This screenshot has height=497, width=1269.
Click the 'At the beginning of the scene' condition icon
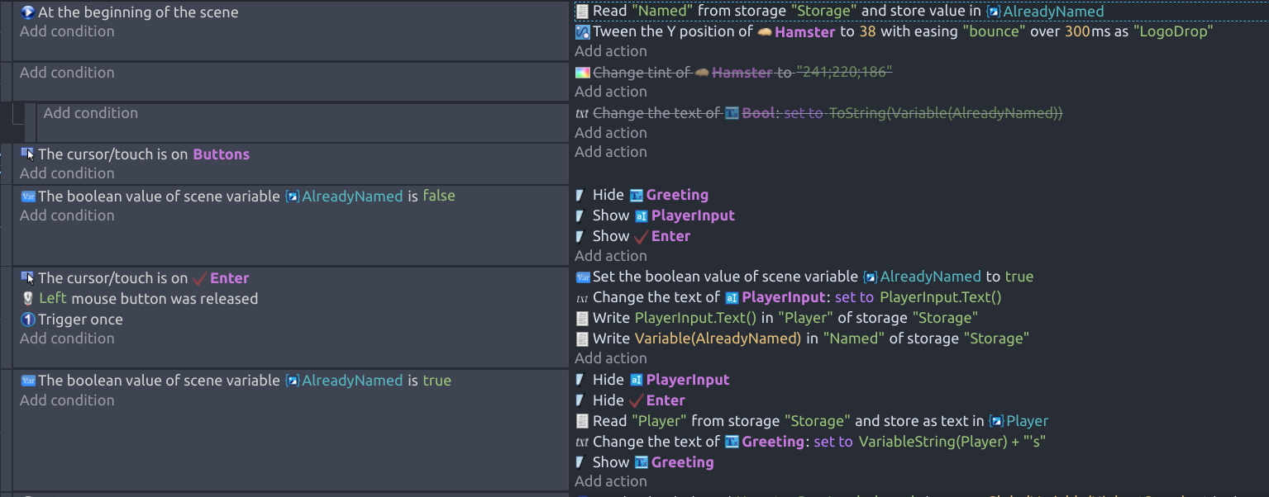pyautogui.click(x=27, y=12)
